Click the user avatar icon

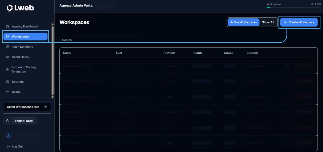(8, 136)
